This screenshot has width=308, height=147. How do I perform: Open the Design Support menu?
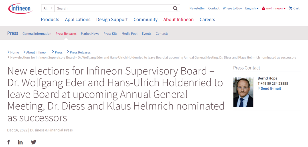point(112,20)
